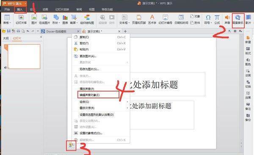Expand the 符号 dropdown arrow
Image resolution: width=254 pixels, height=155 pixels.
(211, 23)
